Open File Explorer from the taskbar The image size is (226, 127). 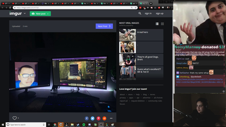pos(72,125)
